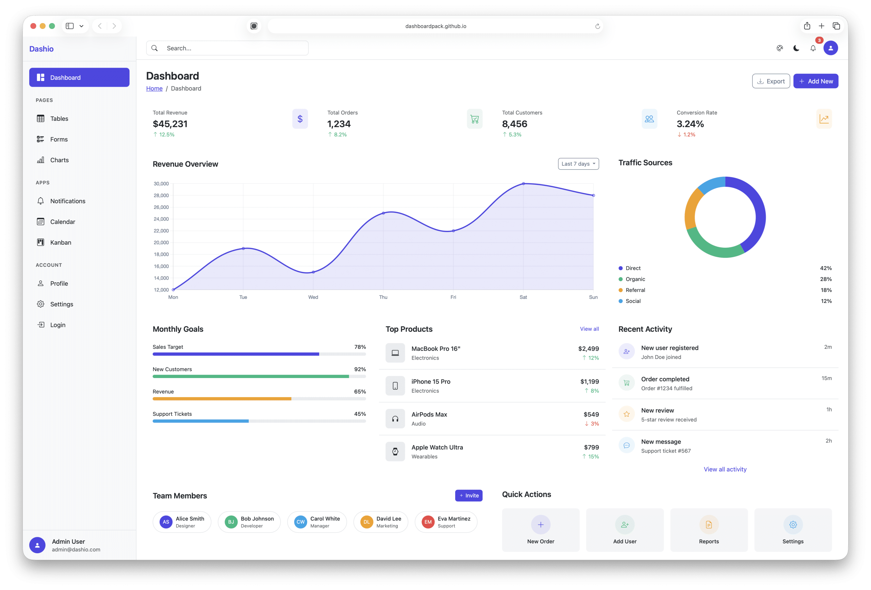The image size is (871, 590).
Task: Click the Add New button
Action: coord(816,81)
